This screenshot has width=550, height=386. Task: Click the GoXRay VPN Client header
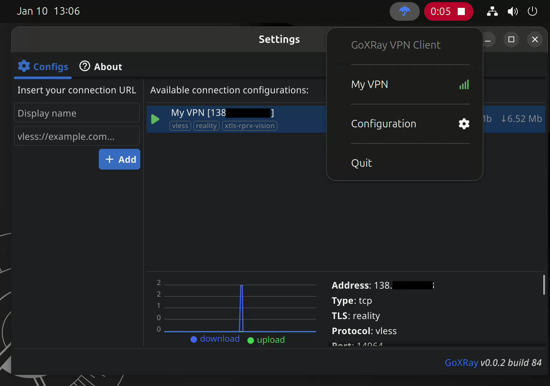point(396,45)
